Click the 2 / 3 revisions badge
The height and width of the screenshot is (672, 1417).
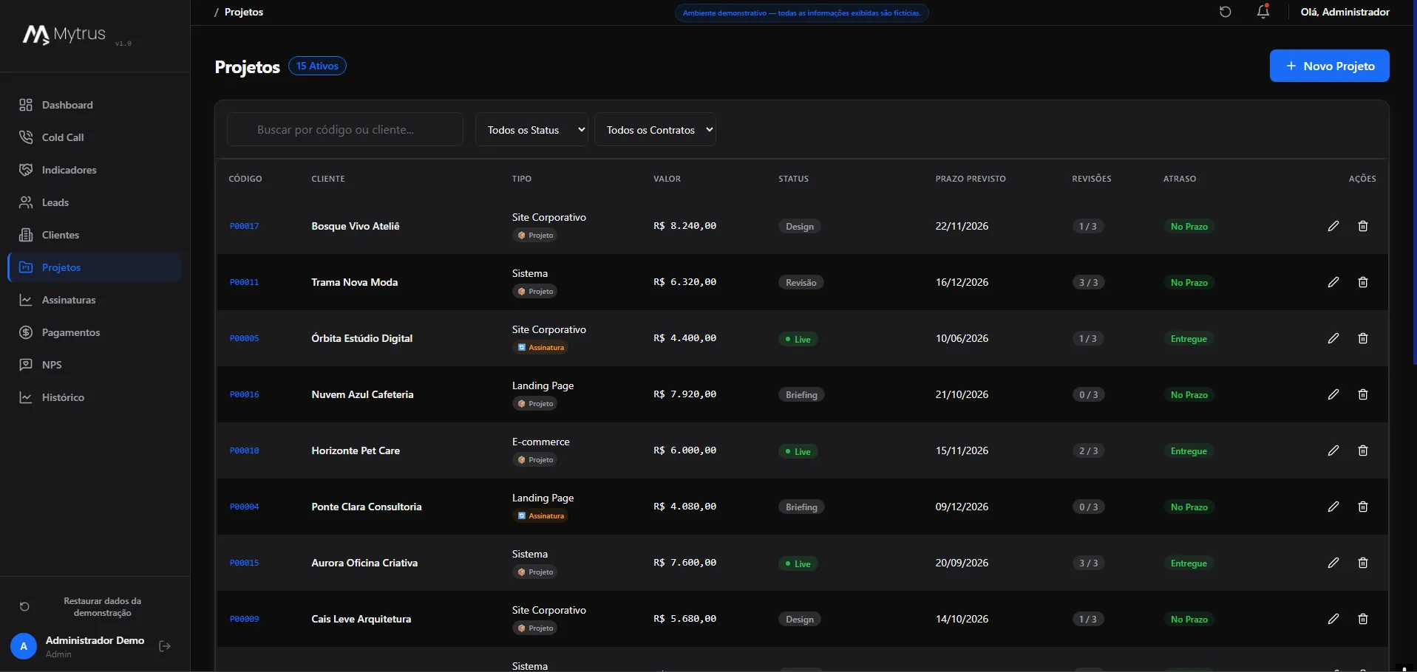(x=1088, y=450)
